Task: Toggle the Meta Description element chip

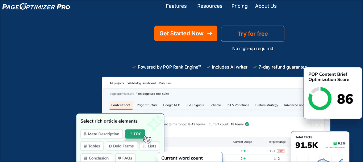Action: [101, 134]
